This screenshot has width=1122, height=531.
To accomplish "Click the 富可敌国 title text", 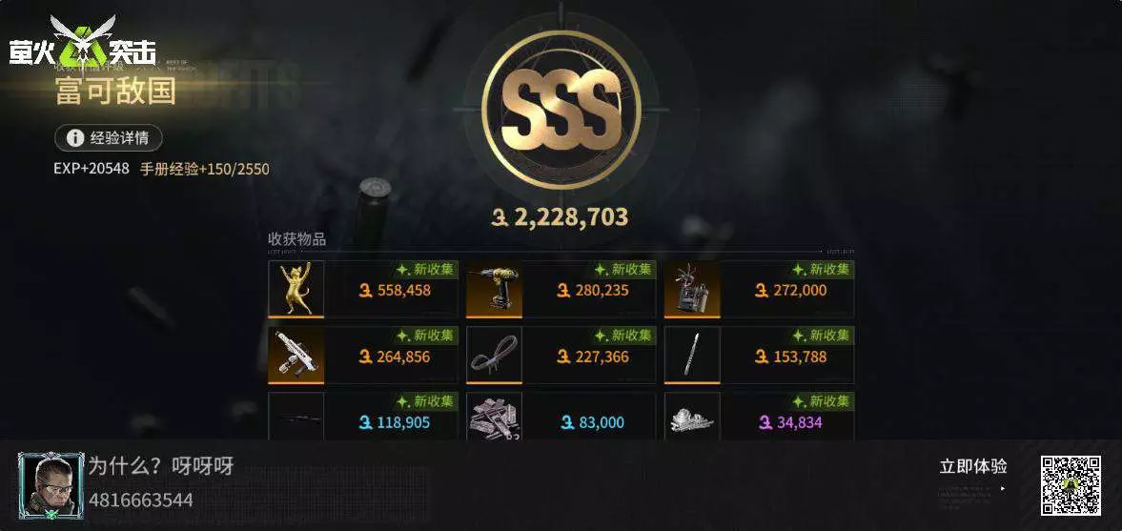I will click(x=115, y=91).
